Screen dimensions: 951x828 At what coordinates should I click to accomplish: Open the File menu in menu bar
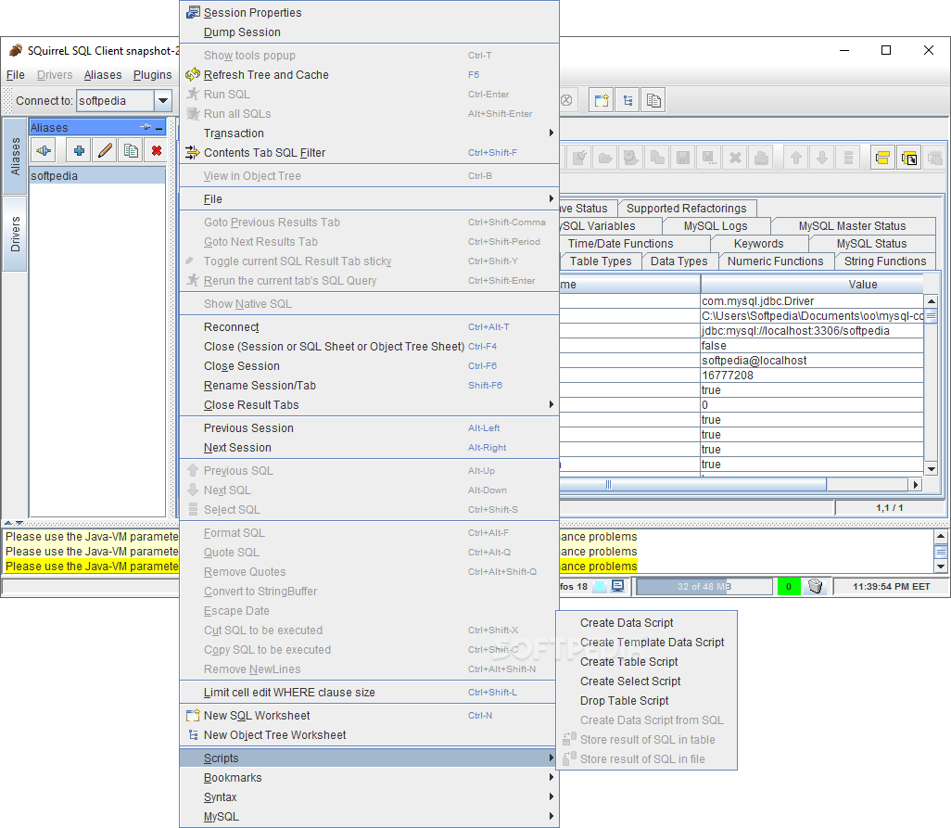(15, 74)
